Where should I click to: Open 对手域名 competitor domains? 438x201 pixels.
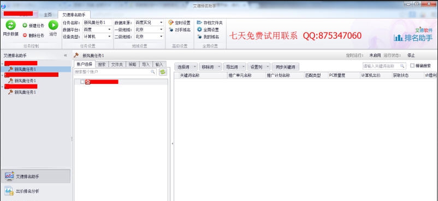click(179, 29)
